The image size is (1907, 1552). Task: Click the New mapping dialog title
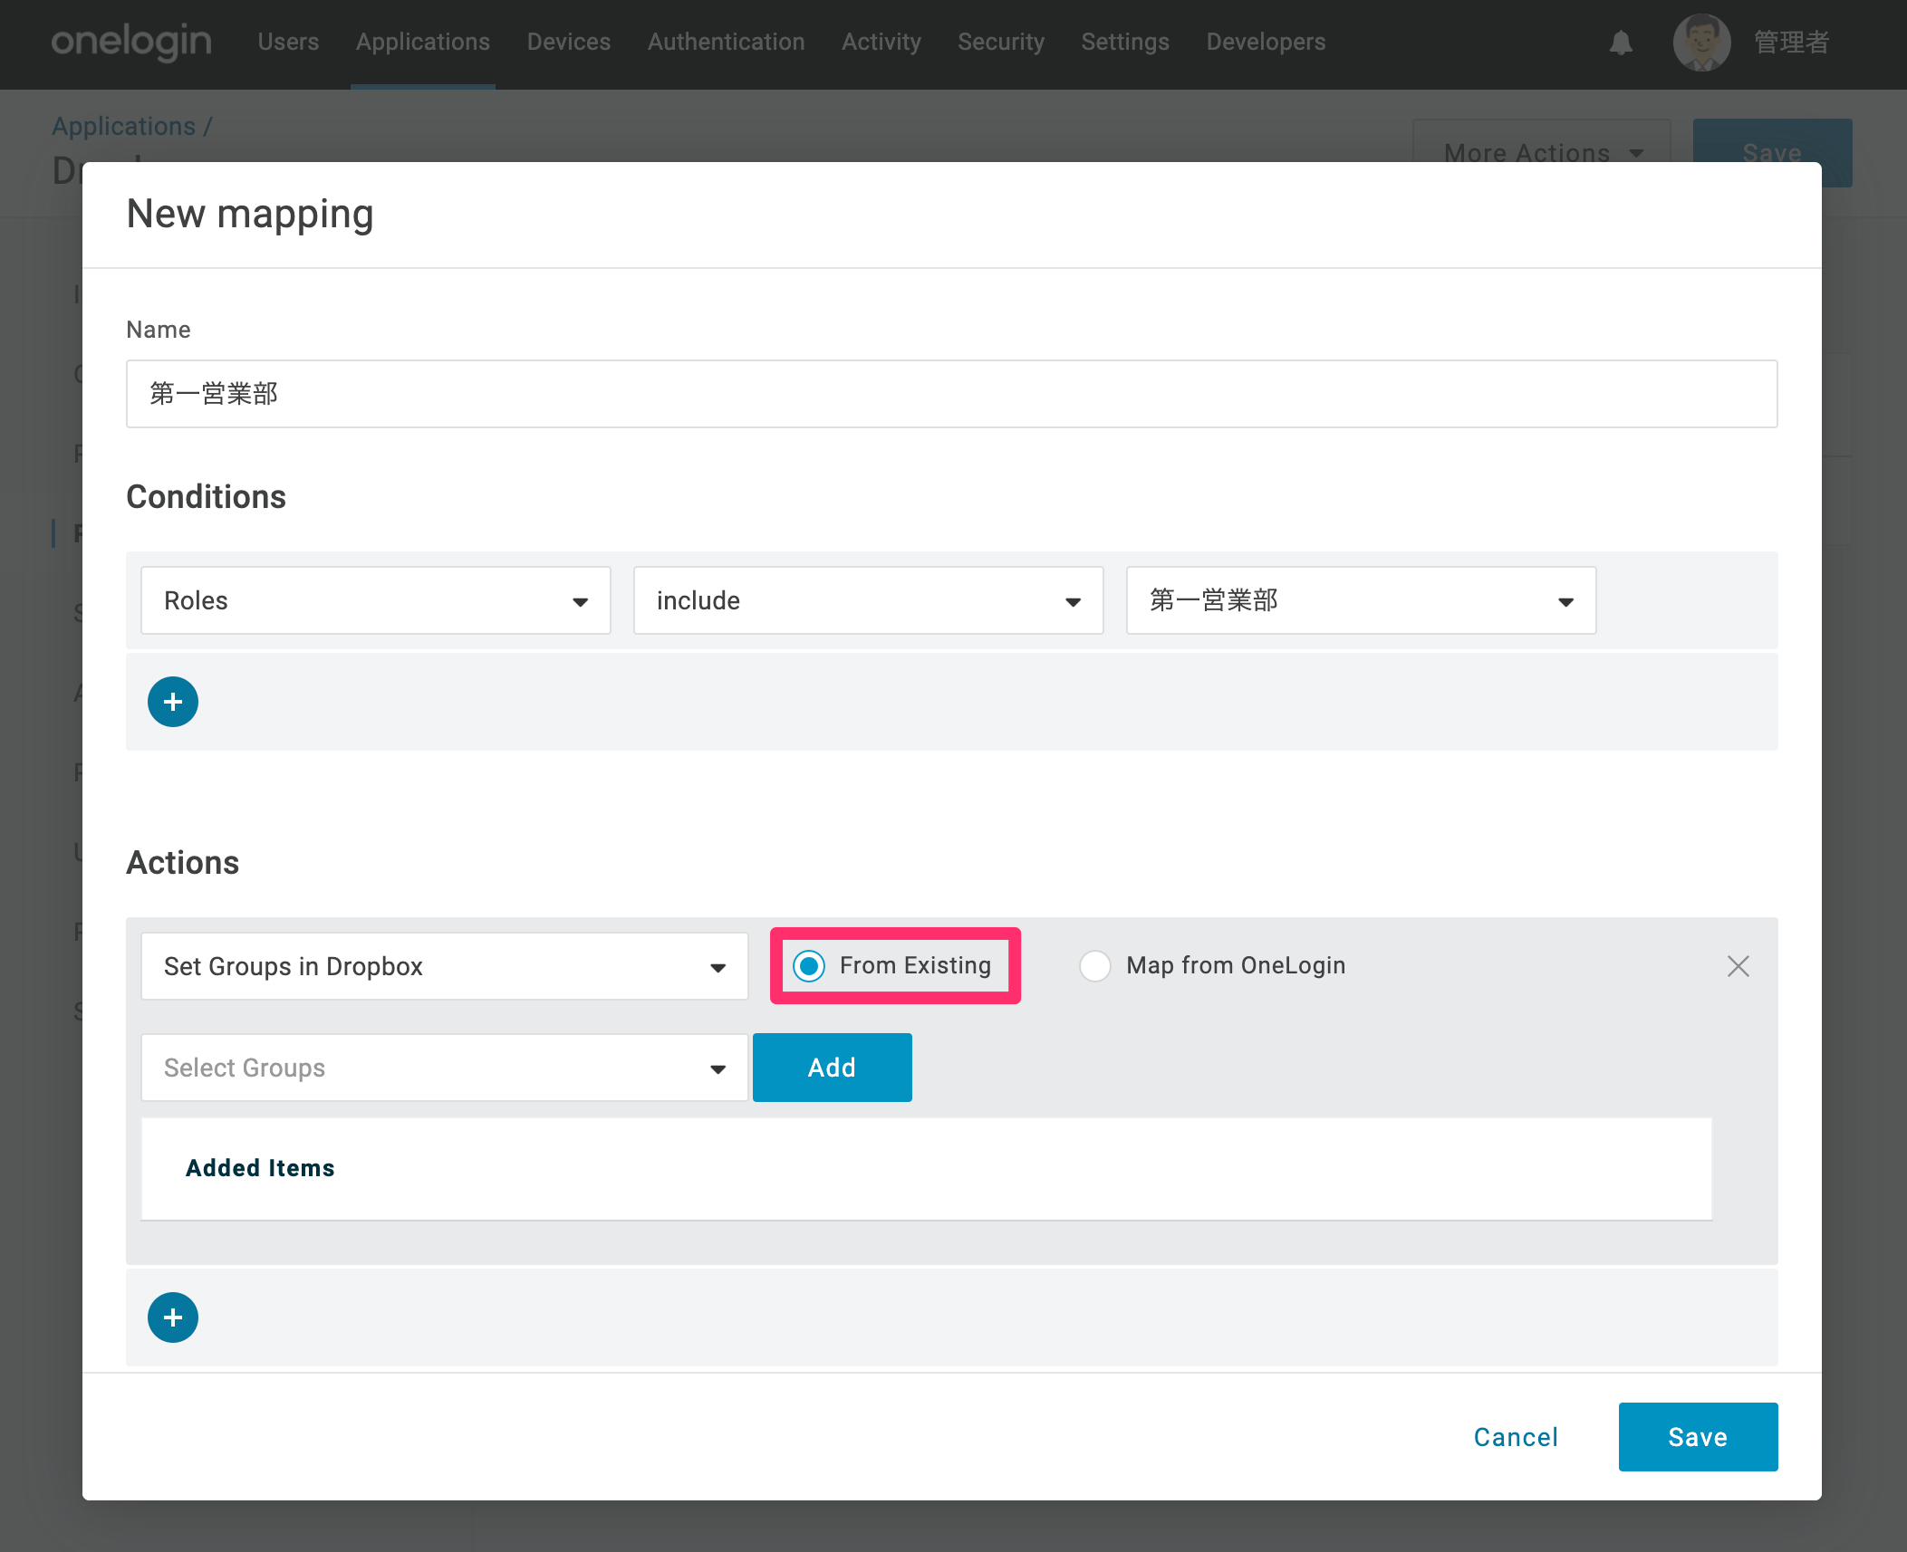coord(250,215)
